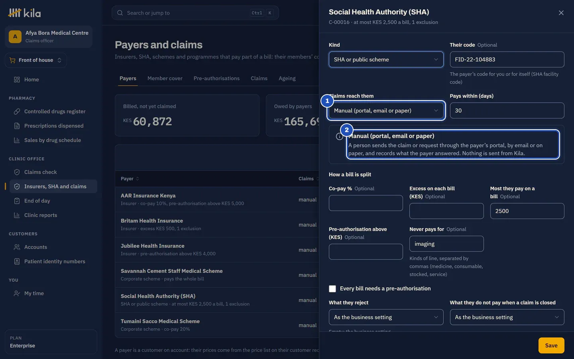Open the Pre-authorisations tab

[x=216, y=78]
